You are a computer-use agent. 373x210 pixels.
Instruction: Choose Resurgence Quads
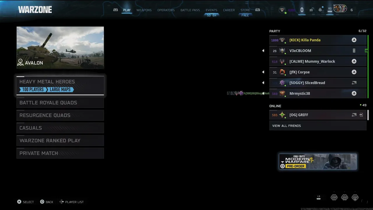(x=60, y=115)
